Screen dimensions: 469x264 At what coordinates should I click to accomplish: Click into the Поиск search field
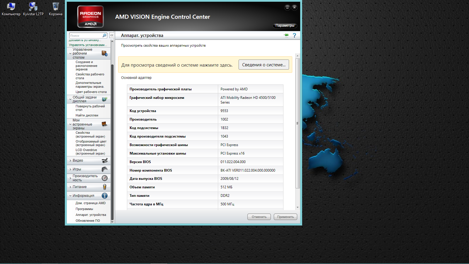click(x=85, y=35)
